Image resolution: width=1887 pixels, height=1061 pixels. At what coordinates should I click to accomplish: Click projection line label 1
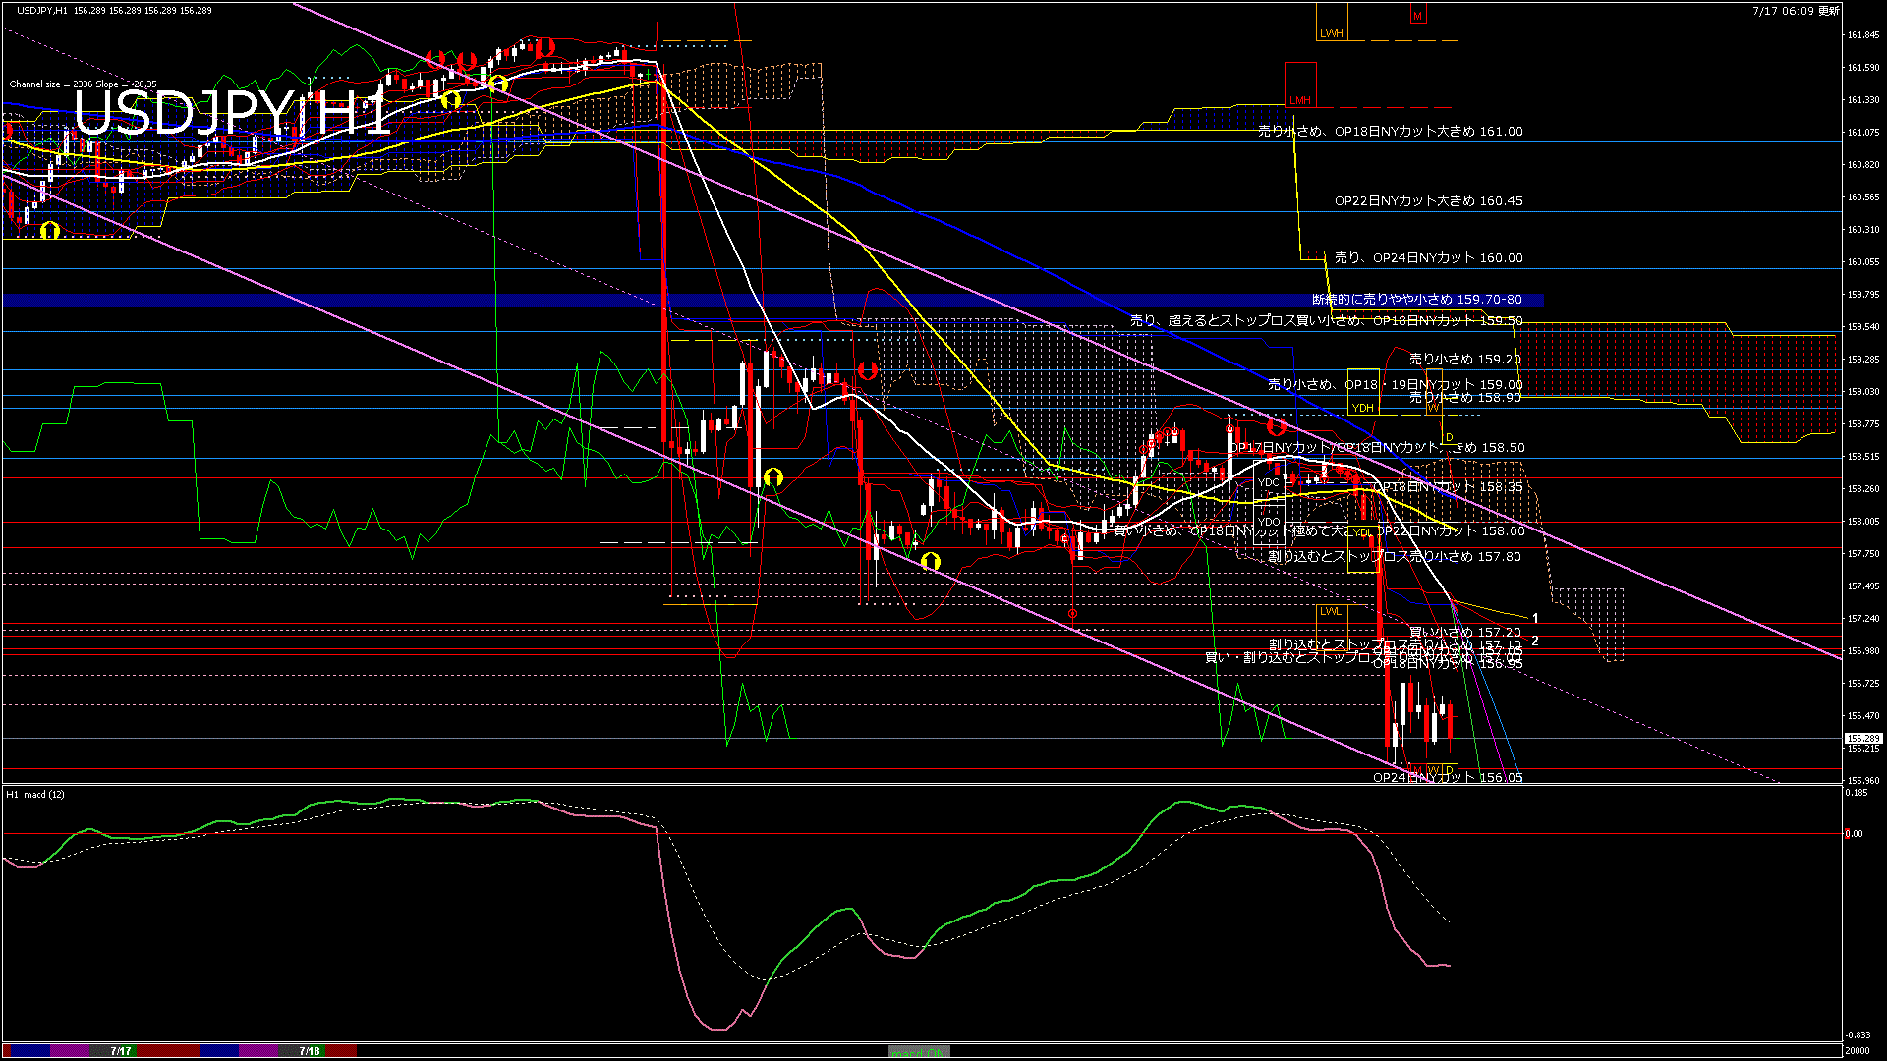[x=1535, y=619]
